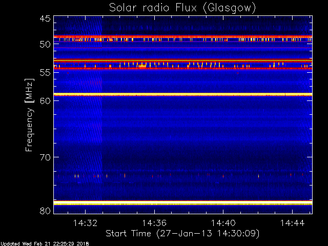Click the red interference band near 49 MHz
328x246 pixels.
[x=183, y=36]
